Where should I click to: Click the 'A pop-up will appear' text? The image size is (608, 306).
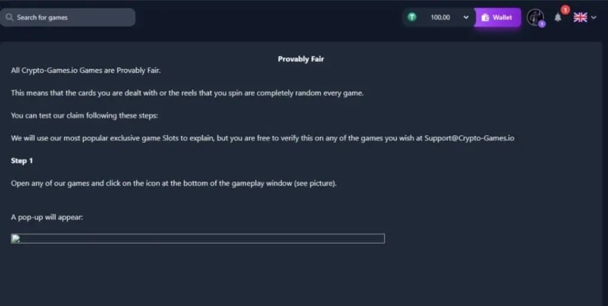(x=47, y=217)
